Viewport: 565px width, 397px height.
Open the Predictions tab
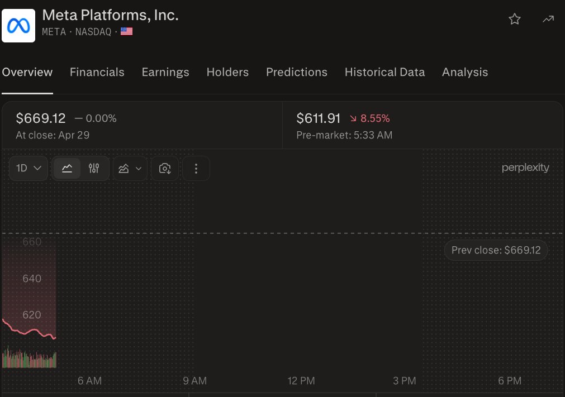tap(297, 72)
